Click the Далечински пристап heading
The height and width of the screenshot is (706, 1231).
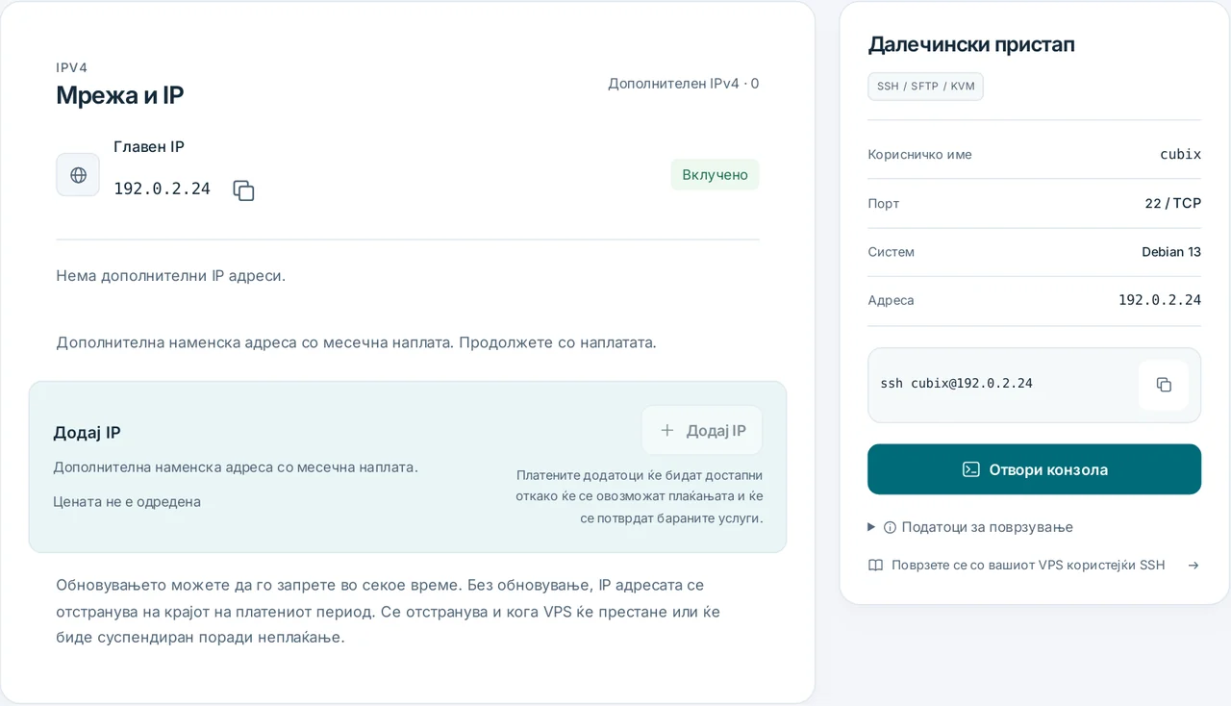tap(971, 44)
